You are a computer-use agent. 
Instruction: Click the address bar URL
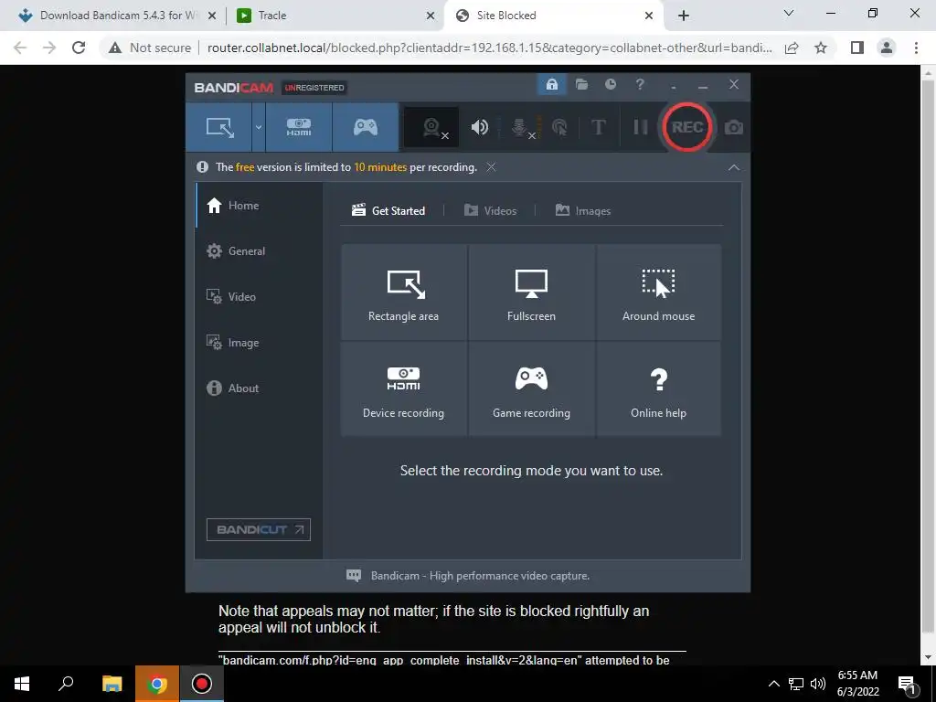490,48
